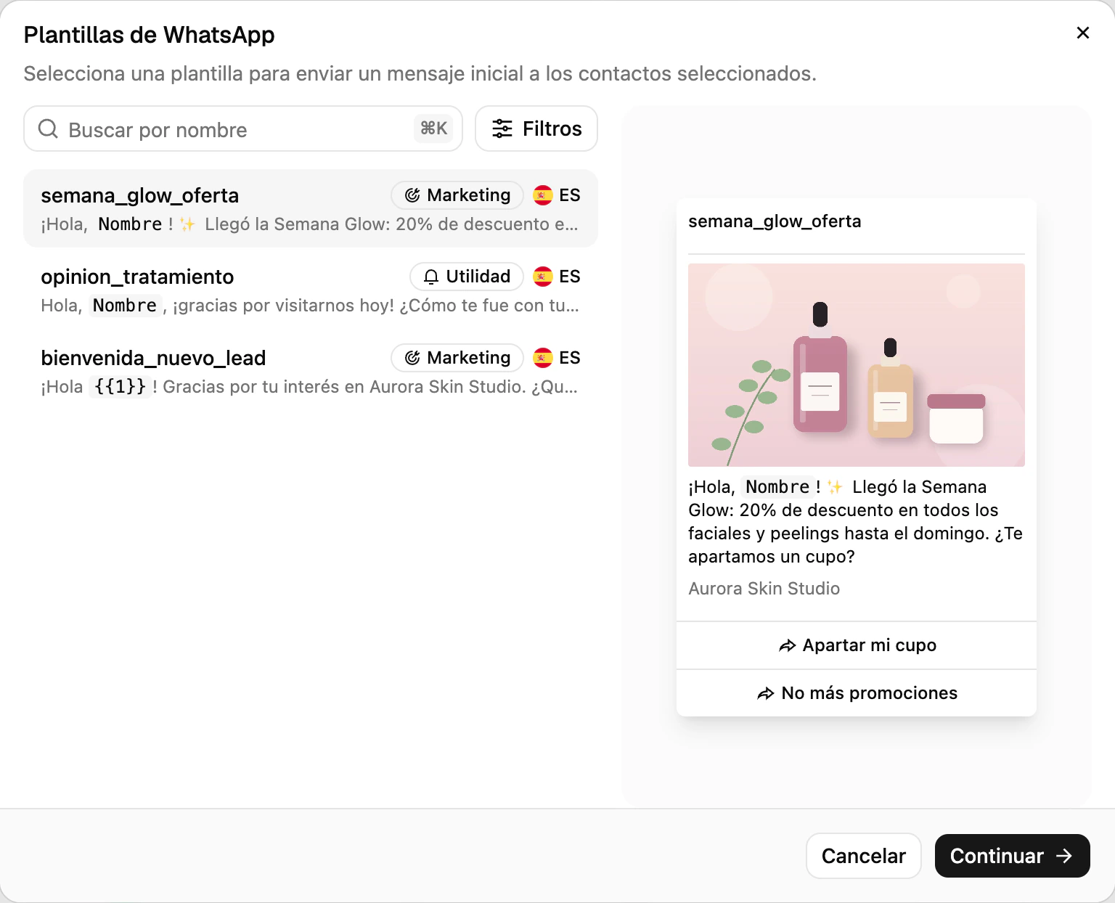Click the Aurora Skin Studio footer text
Viewport: 1115px width, 903px height.
coord(764,589)
